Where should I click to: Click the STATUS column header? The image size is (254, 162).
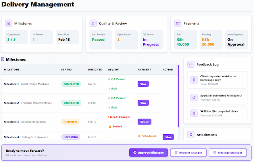coord(66,70)
